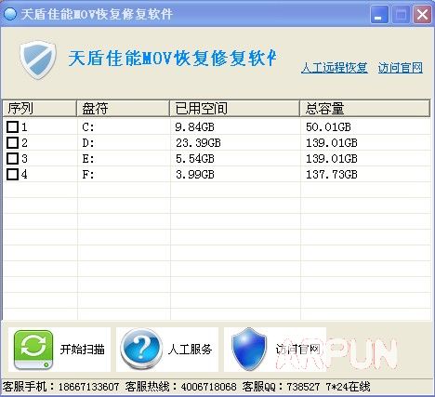Viewport: 435px width, 397px height.
Task: Open the 人工远程恢复 link
Action: click(335, 68)
